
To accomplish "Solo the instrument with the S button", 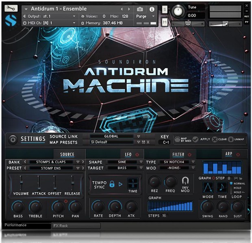I will [165, 10].
